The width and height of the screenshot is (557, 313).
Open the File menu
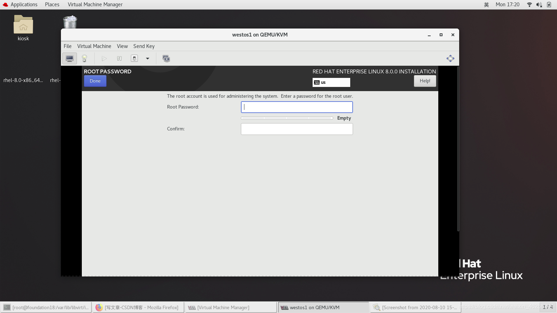pyautogui.click(x=68, y=46)
